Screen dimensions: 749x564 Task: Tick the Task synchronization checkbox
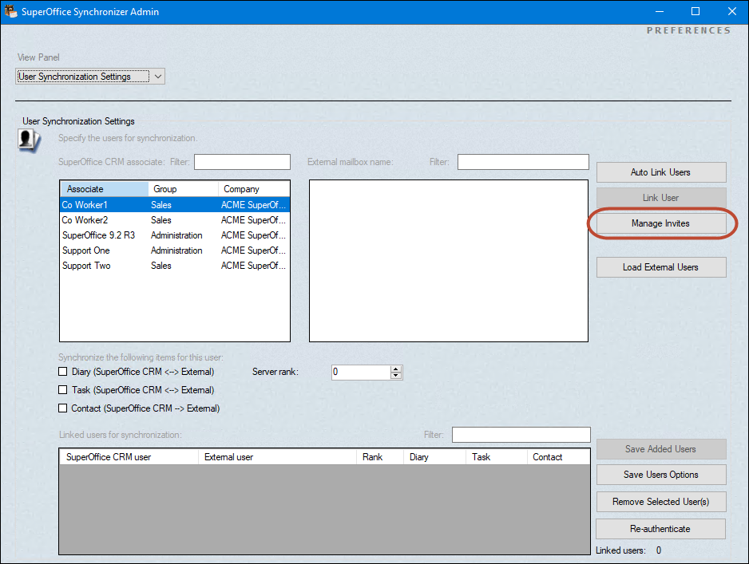(x=63, y=390)
